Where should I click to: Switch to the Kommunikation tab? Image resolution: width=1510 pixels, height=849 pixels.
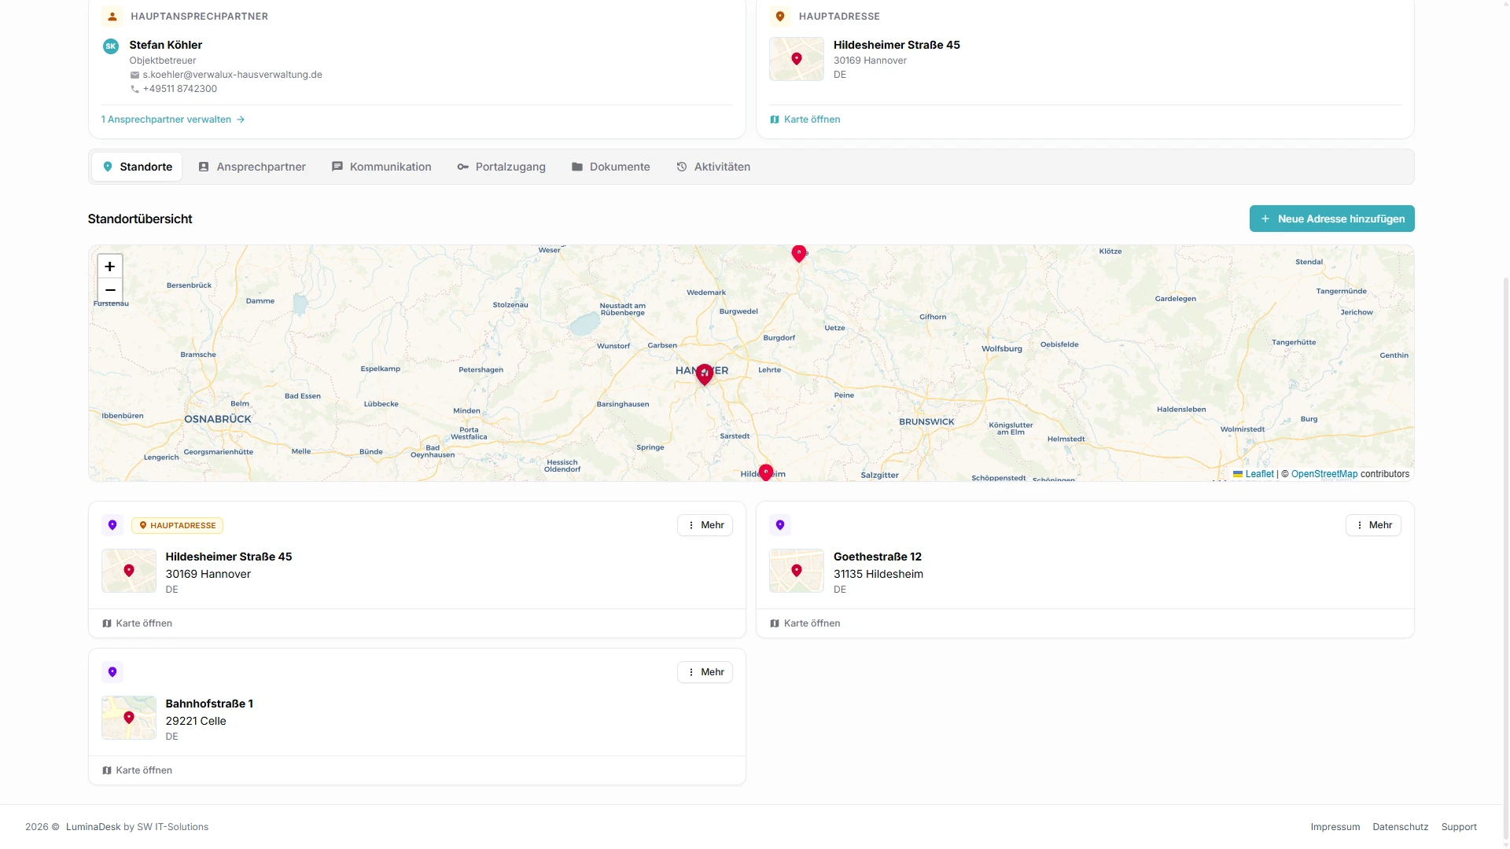[x=381, y=167]
